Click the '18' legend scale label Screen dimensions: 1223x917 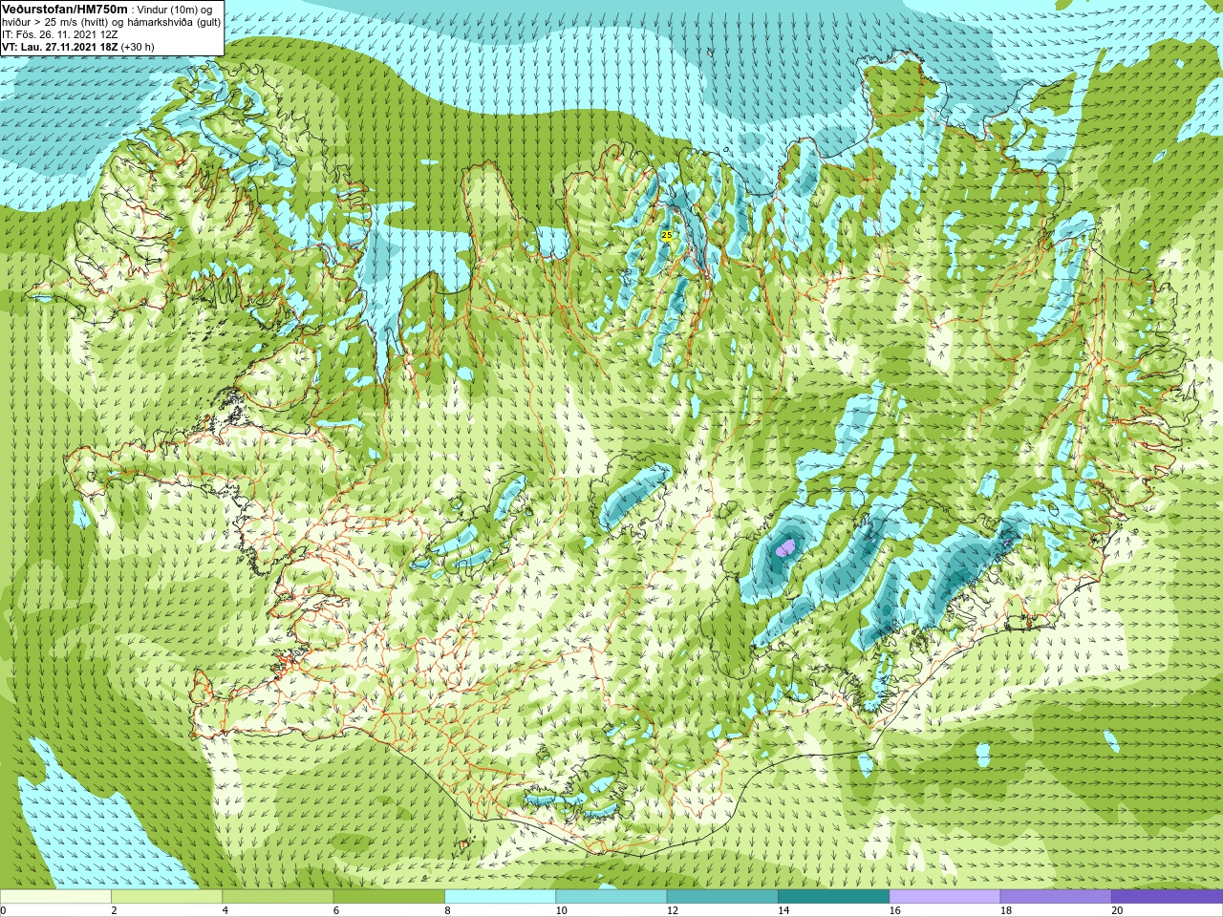[1006, 910]
